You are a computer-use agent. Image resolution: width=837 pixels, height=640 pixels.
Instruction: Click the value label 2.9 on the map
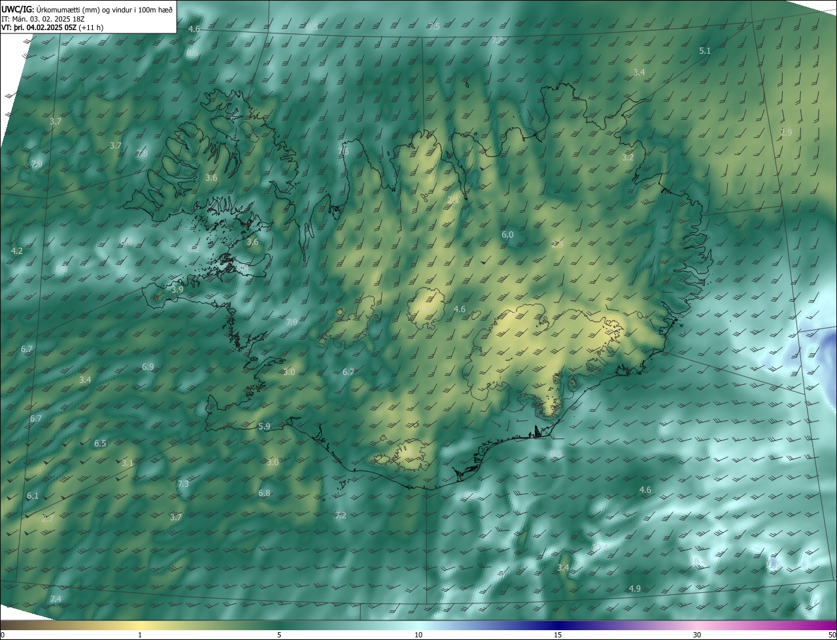point(786,132)
